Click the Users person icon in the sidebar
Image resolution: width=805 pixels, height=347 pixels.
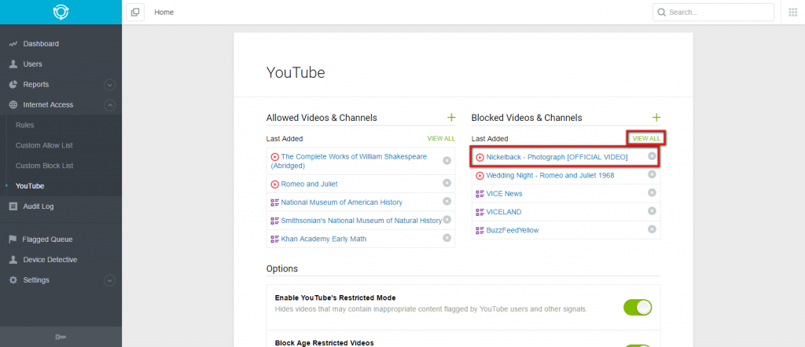tap(13, 64)
